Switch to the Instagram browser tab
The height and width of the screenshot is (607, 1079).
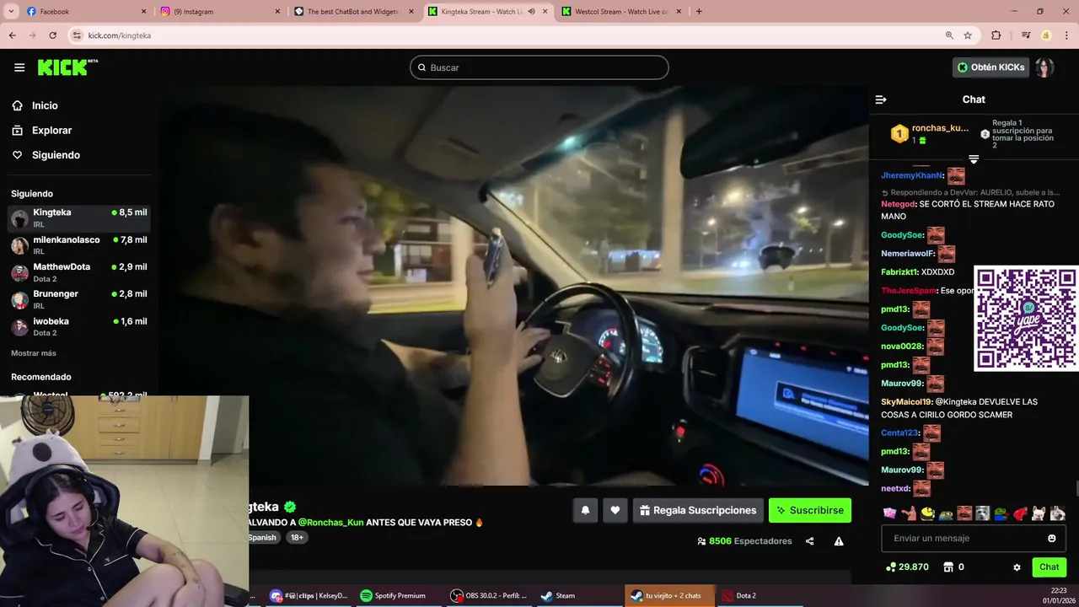coord(219,12)
